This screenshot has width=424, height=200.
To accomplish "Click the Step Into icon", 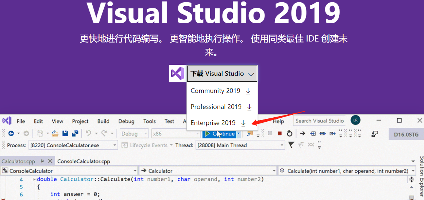I will pos(313,133).
